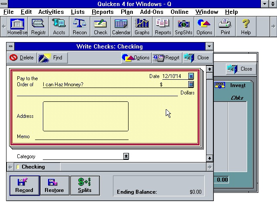This screenshot has width=277, height=208.
Task: Click the check scrollbar down arrow
Action: coord(209,158)
